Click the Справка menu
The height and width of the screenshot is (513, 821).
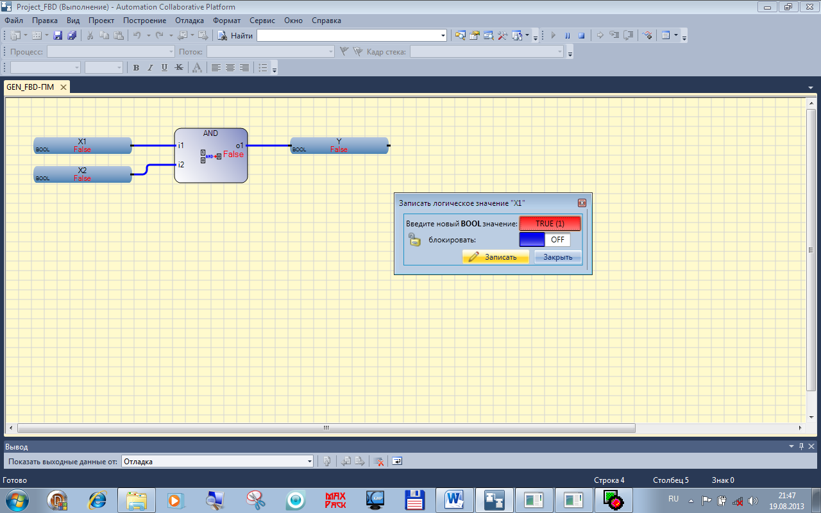(326, 21)
